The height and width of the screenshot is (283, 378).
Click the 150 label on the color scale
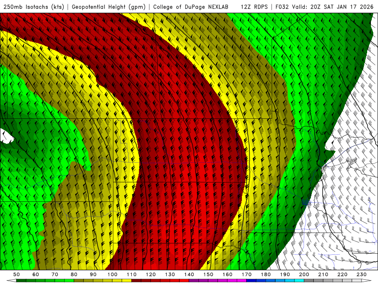tap(208, 275)
